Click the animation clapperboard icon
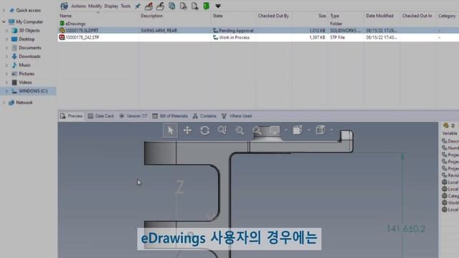Viewport: 459px width, 258px height. click(x=298, y=130)
